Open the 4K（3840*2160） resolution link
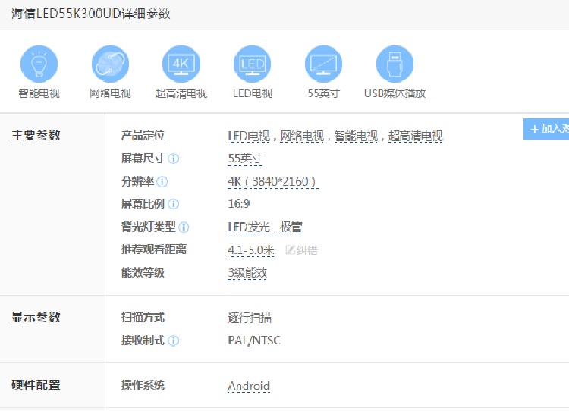 tap(272, 181)
